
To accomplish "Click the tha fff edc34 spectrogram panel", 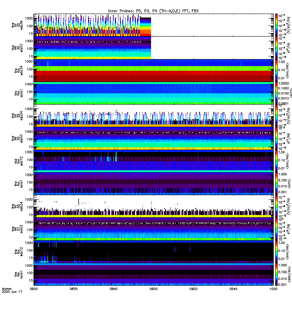I will [x=153, y=25].
